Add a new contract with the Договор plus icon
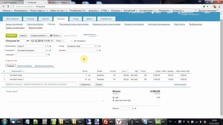This screenshot has height=125, width=223. pyautogui.click(x=100, y=50)
